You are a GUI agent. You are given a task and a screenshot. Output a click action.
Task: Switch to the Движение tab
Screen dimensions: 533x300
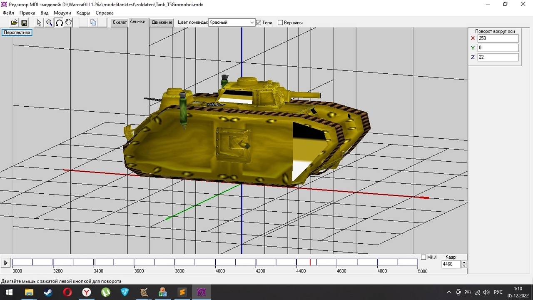tap(162, 22)
